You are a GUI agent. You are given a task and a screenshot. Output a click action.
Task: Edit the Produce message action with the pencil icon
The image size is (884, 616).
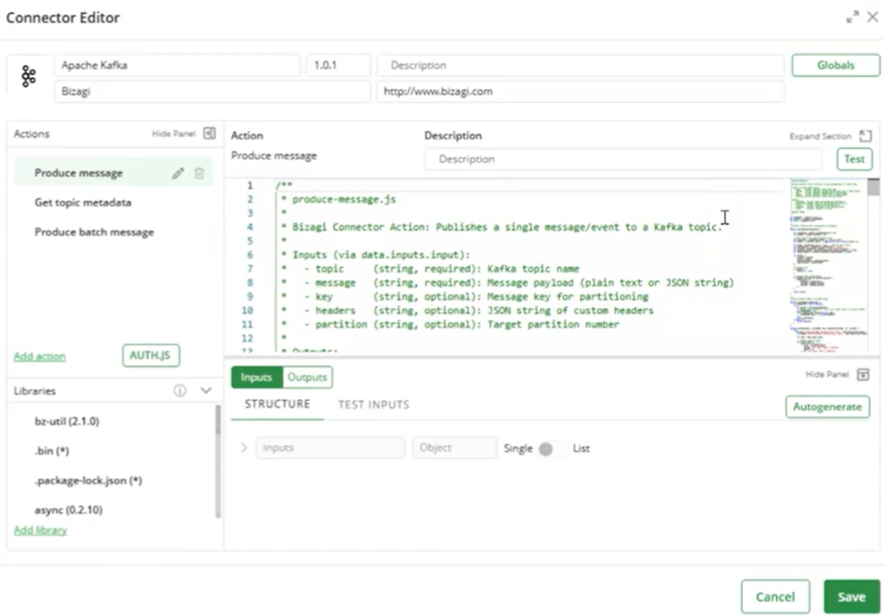tap(178, 173)
